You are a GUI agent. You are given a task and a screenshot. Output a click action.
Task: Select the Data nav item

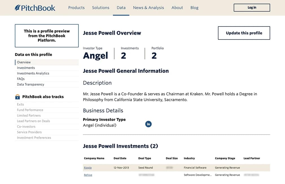121,8
